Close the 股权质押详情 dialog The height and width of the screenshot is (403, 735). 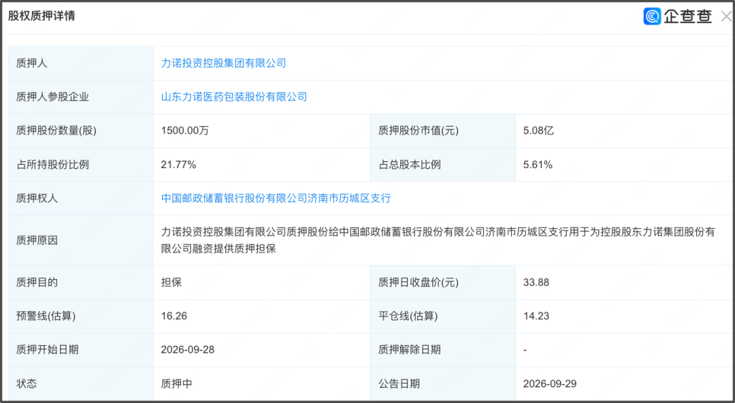[726, 16]
